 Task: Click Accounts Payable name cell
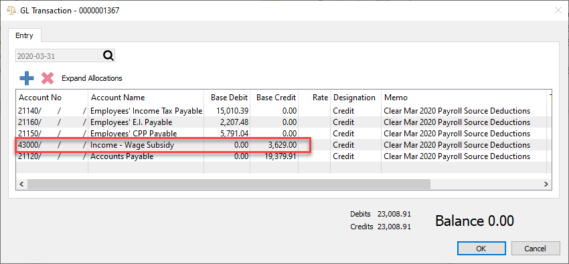pos(146,156)
